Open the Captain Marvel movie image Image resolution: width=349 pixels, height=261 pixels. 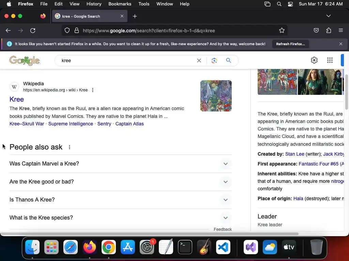tap(320, 82)
